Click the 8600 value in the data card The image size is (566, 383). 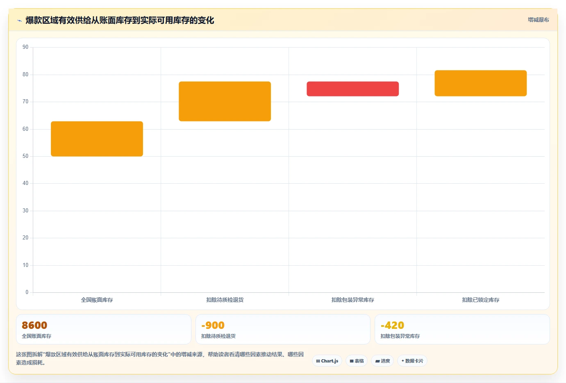(x=34, y=325)
